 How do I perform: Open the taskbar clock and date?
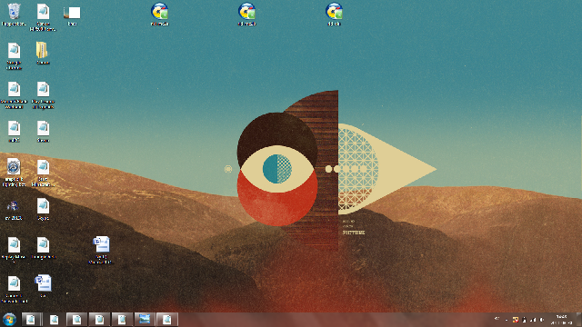561,320
